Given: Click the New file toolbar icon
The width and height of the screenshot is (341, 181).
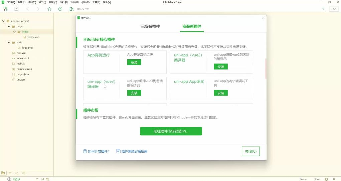Looking at the screenshot, I should coord(5,9).
